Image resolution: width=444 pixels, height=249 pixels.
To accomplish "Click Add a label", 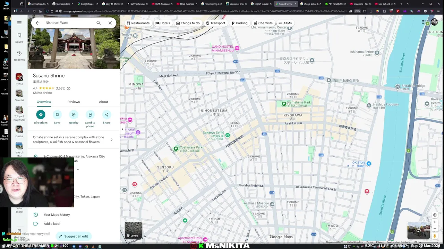I will click(52, 224).
